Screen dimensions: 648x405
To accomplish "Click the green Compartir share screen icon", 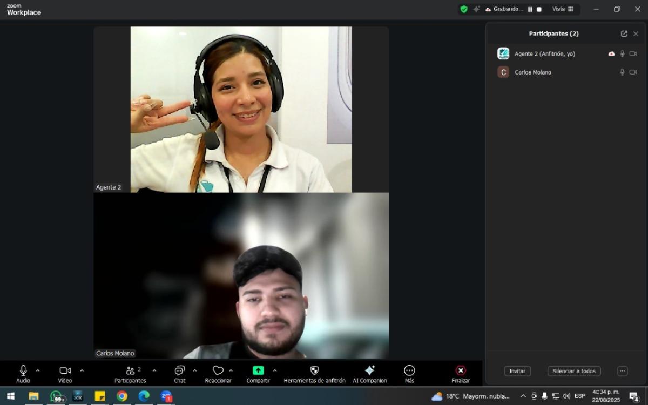I will pyautogui.click(x=258, y=370).
